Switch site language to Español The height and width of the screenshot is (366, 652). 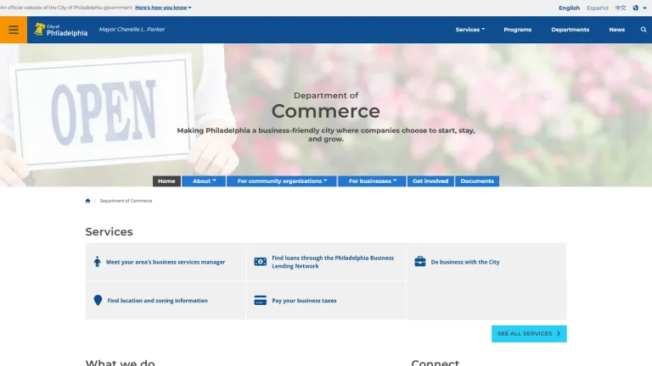[597, 8]
